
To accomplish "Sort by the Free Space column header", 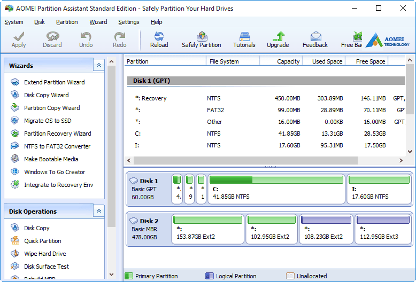I will [366, 61].
